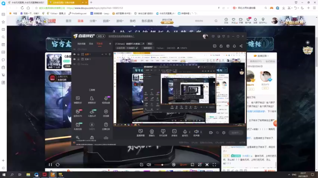Viewport: 318px width, 178px height.
Task: Edit the stream category with pencil icon
Action: coord(137,48)
